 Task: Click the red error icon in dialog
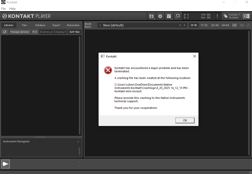point(108,70)
